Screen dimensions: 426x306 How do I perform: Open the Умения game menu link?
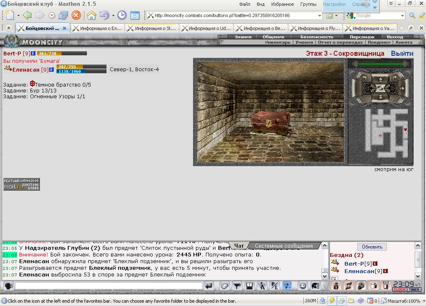coord(304,42)
